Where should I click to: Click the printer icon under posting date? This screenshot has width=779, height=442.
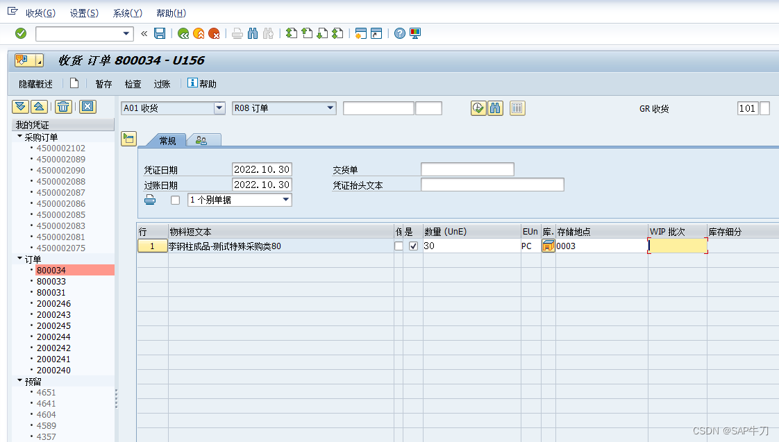click(150, 200)
